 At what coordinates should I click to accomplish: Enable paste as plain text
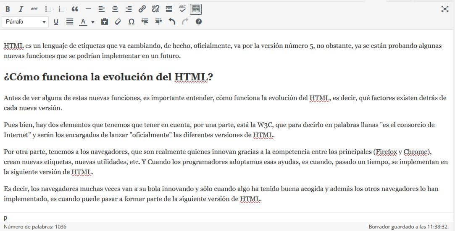coord(105,22)
